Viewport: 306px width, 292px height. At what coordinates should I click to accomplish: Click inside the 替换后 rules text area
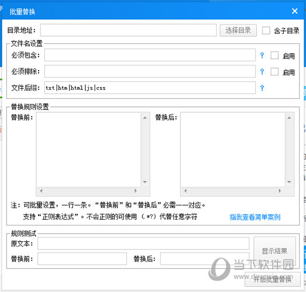point(233,150)
